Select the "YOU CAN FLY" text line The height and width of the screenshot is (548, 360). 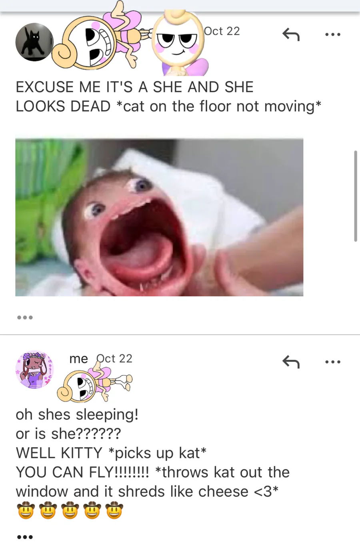coord(152,472)
